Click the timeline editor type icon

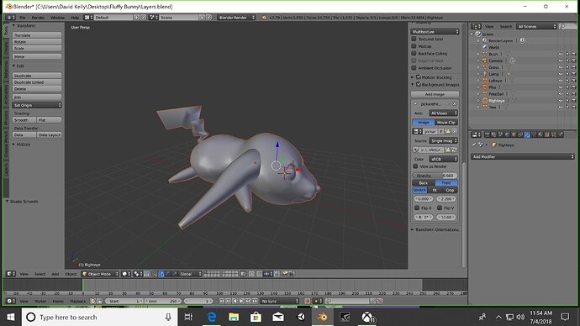tap(11, 302)
